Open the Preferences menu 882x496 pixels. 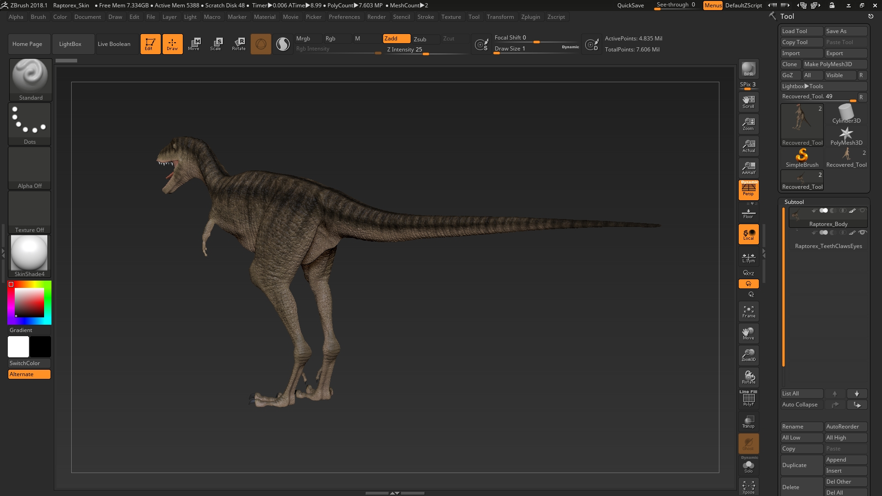coord(344,17)
